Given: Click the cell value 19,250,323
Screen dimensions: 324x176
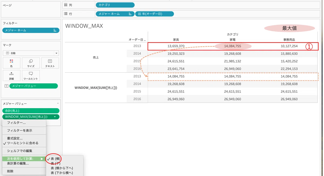Looking at the screenshot, I should tap(176, 54).
